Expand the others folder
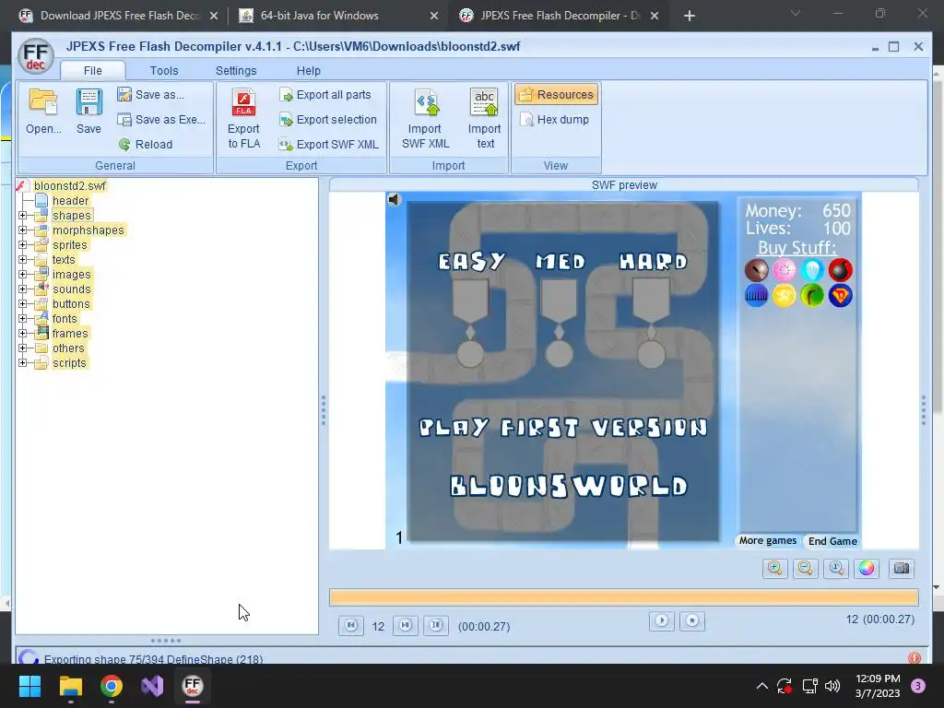This screenshot has height=708, width=944. [22, 348]
